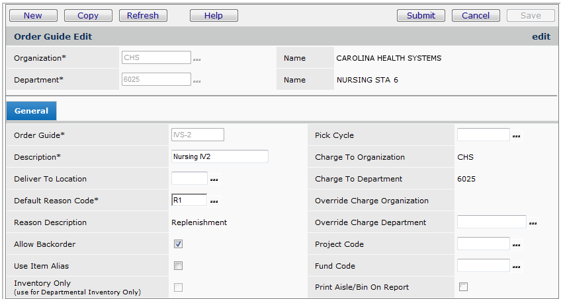This screenshot has height=299, width=561.
Task: Open Fund Code lookup dots
Action: click(x=517, y=267)
